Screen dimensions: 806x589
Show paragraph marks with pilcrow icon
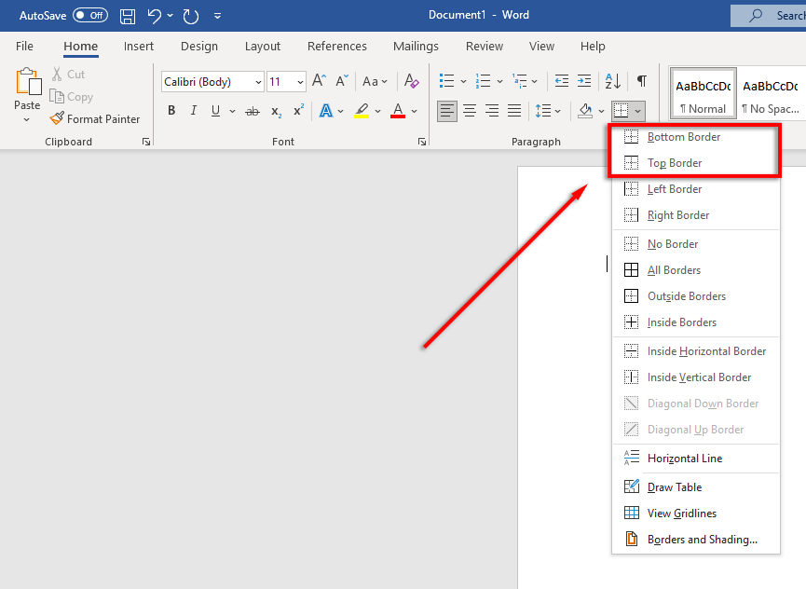point(641,81)
